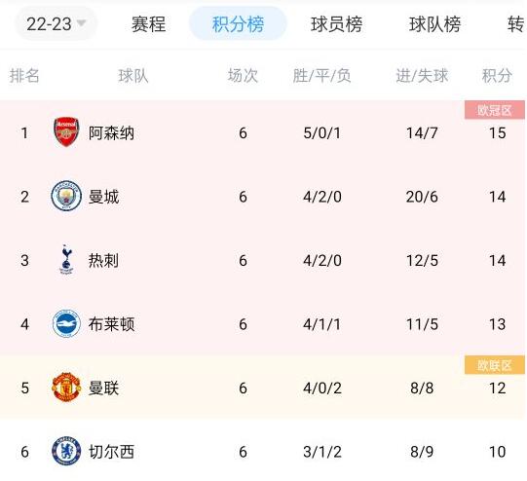
Task: Click the Manchester United crest
Action: point(66,387)
